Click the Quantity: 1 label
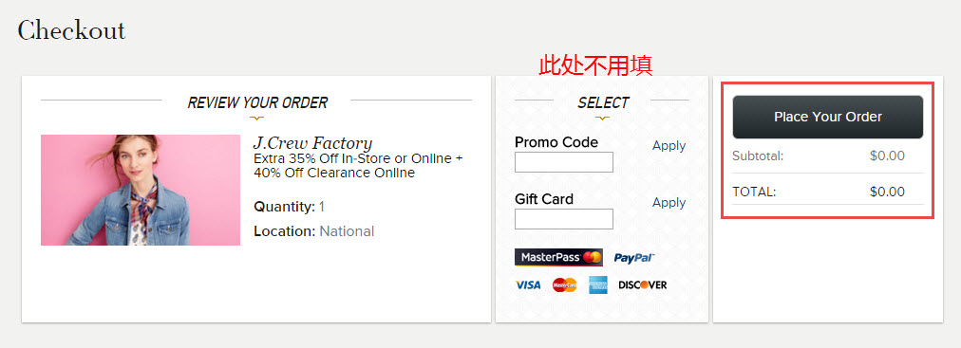 [291, 207]
